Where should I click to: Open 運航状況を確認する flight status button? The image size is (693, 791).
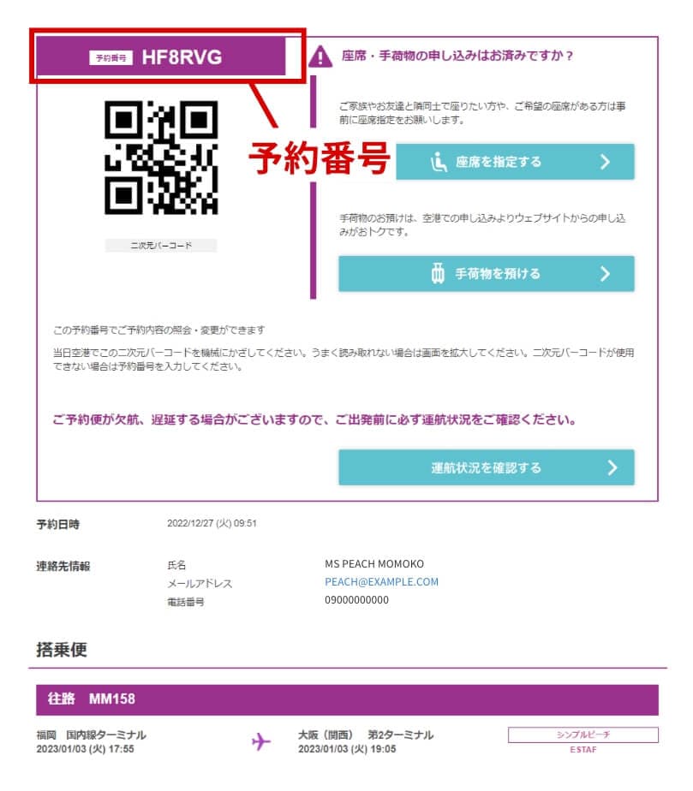click(x=486, y=467)
